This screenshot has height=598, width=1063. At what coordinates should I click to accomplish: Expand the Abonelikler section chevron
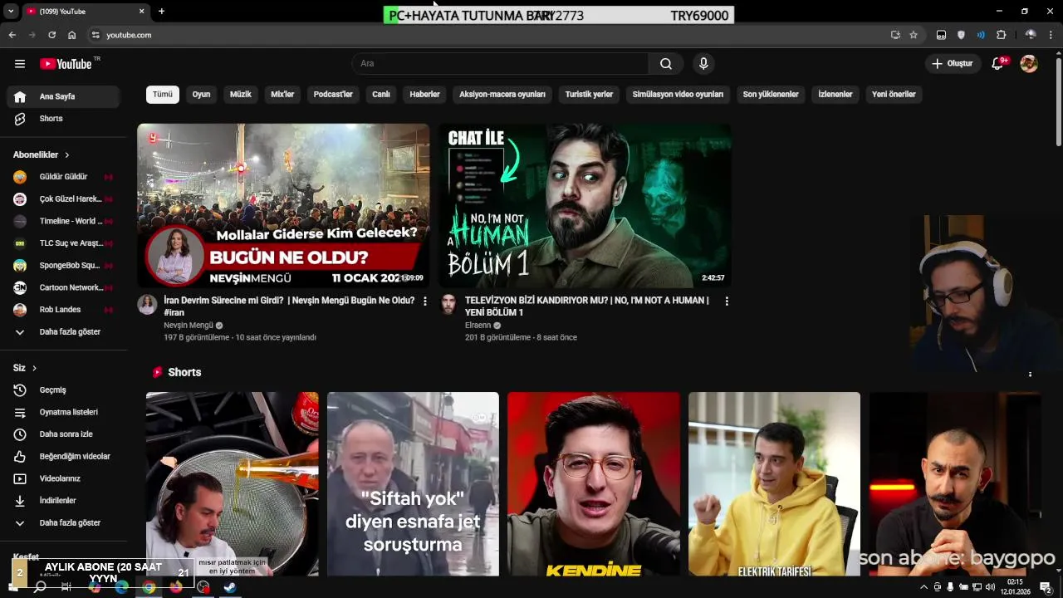(x=67, y=155)
